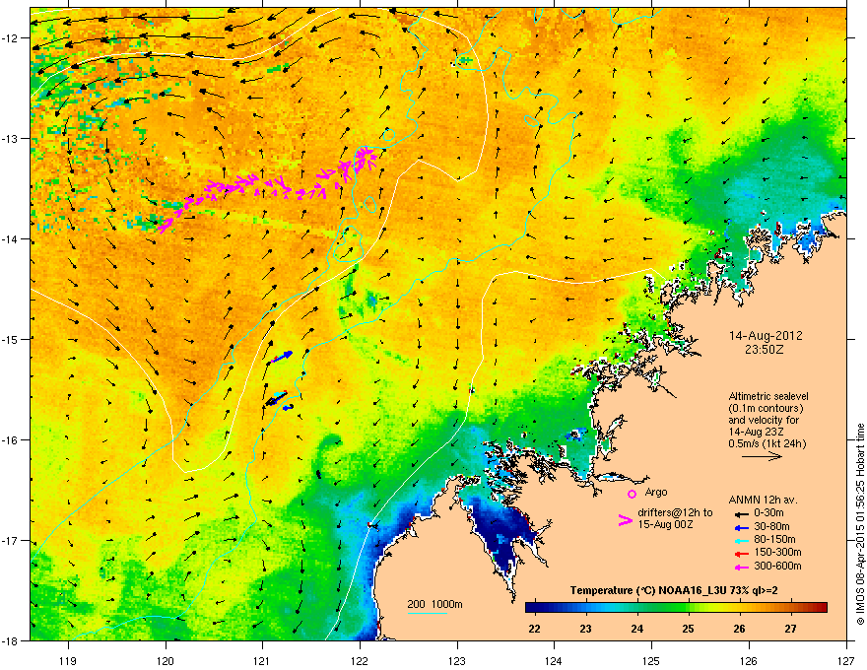Viewport: 867px width, 670px height.
Task: Click the latitude axis label -16
Action: (12, 440)
